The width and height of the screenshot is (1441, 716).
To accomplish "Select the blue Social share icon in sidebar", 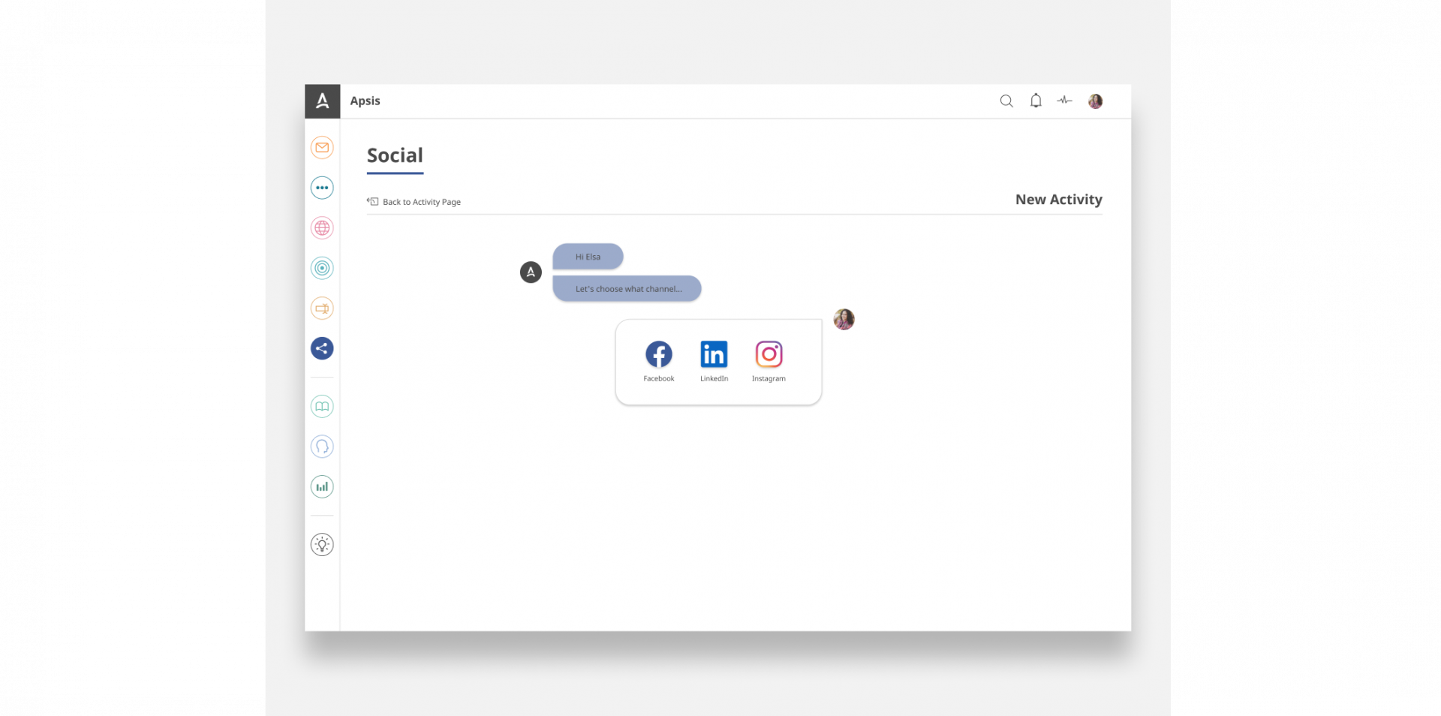I will pos(322,348).
